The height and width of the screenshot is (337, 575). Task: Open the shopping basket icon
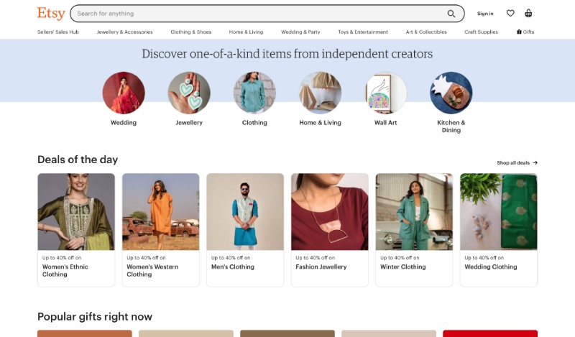point(528,14)
